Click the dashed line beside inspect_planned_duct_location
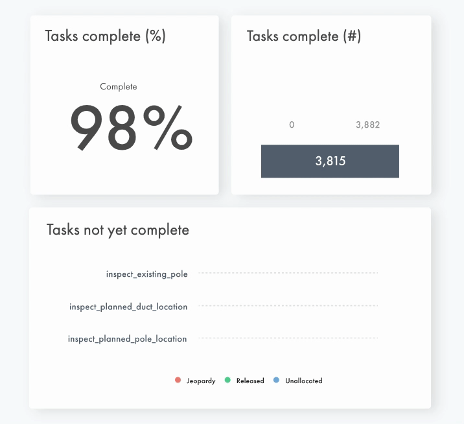This screenshot has width=464, height=424. click(288, 305)
